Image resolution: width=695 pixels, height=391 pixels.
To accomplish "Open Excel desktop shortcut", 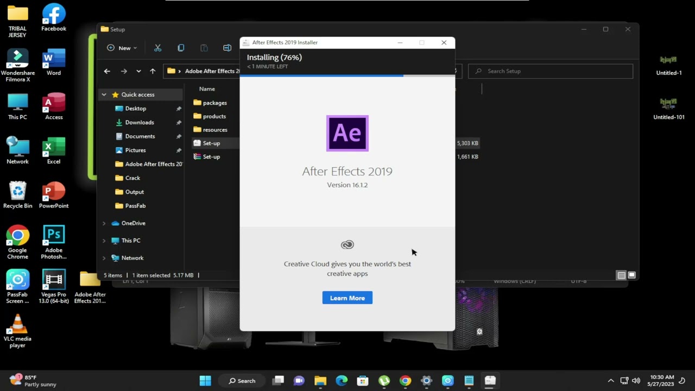I will (54, 150).
